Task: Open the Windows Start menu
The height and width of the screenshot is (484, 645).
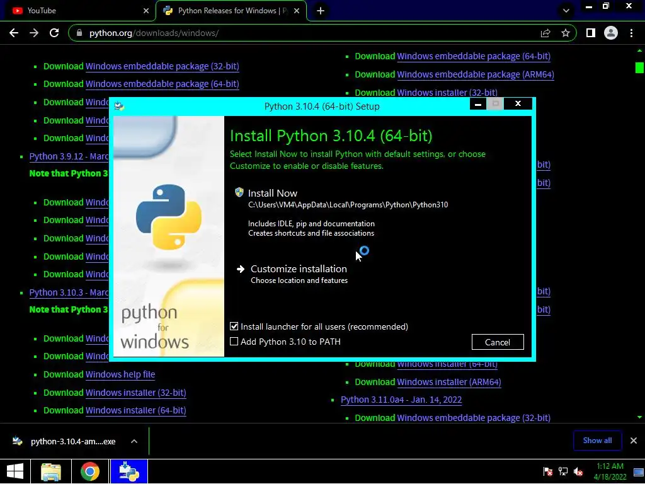Action: pos(15,471)
